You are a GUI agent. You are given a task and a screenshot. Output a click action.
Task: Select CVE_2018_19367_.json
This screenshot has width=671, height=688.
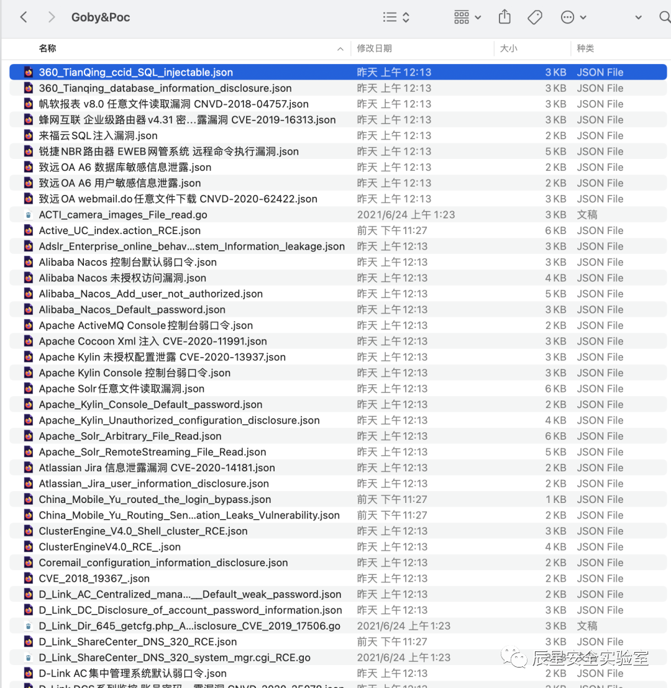click(338, 578)
